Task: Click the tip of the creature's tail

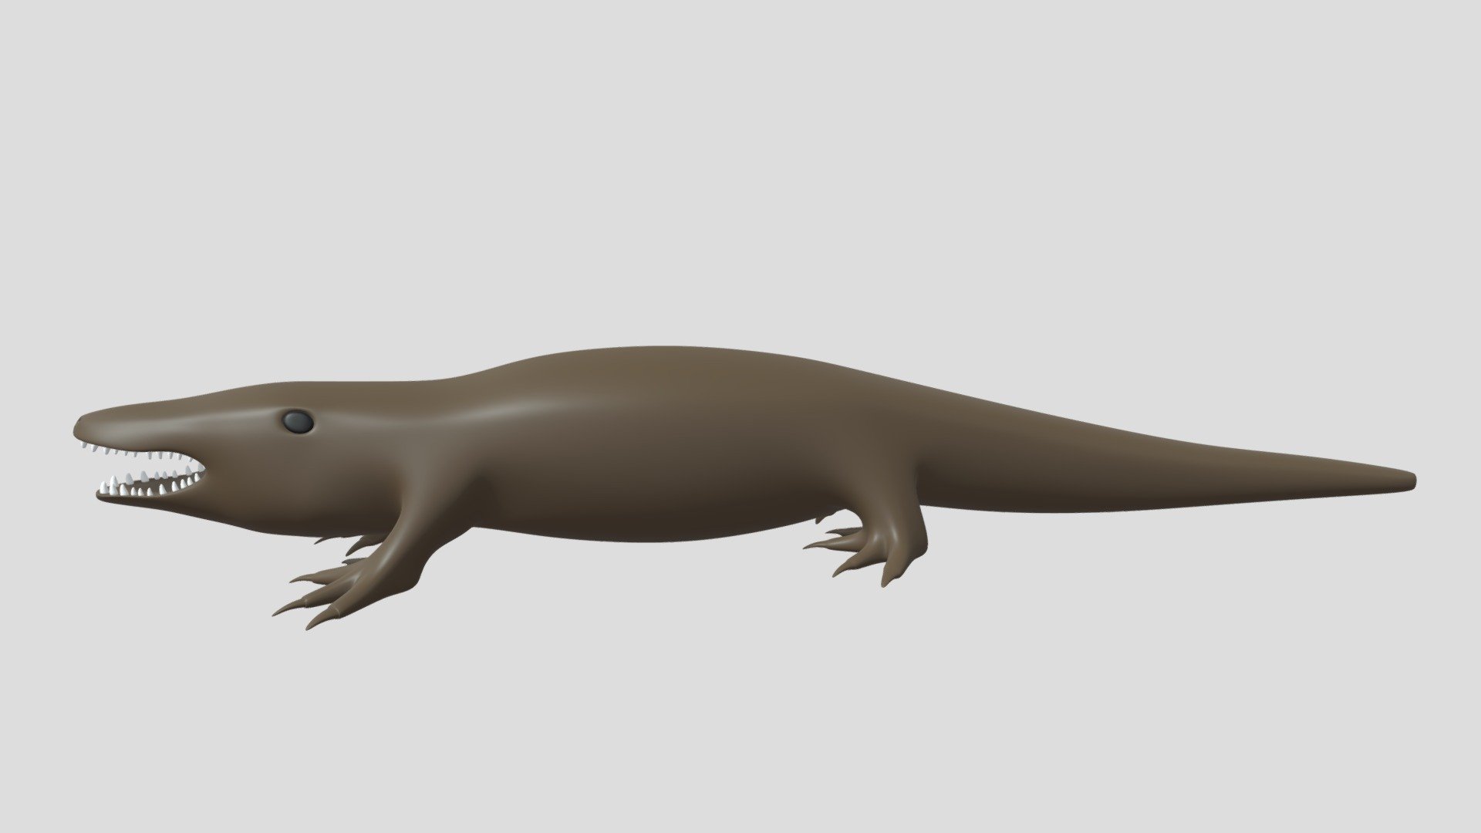Action: 1408,480
